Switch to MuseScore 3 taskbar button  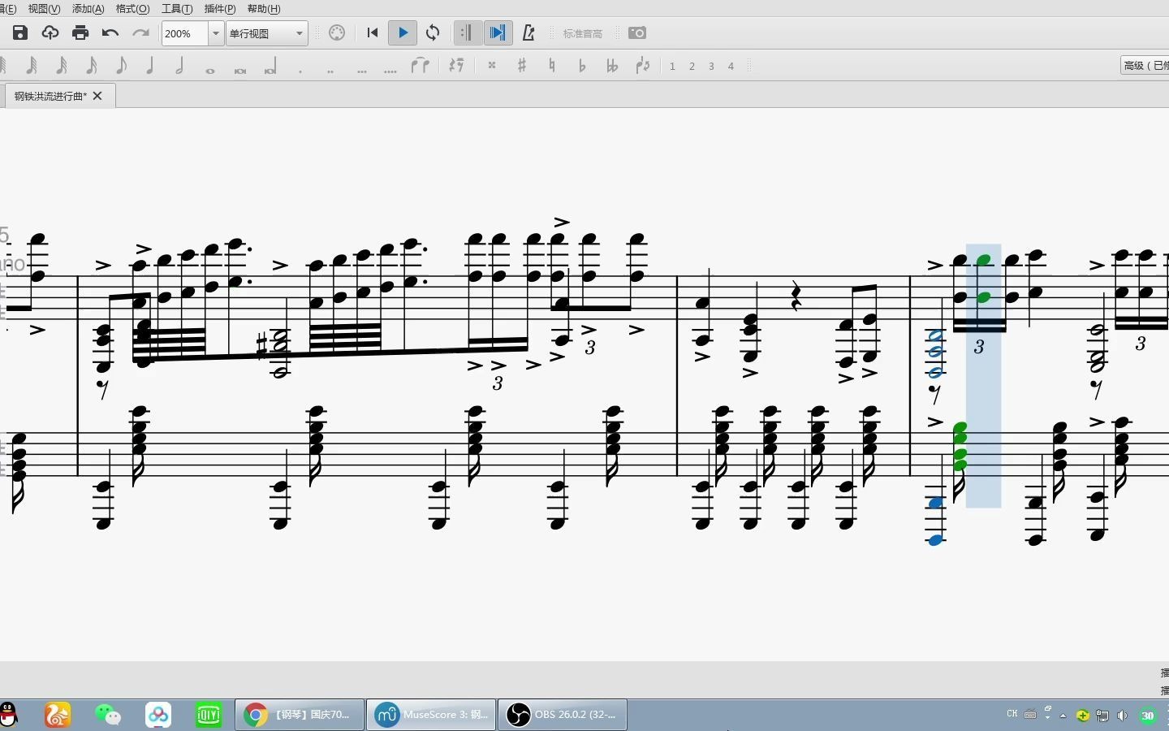point(431,715)
